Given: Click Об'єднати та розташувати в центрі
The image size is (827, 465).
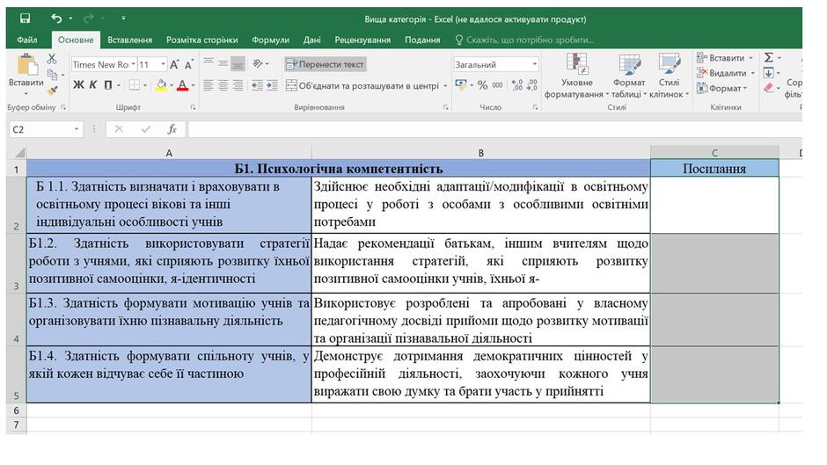Looking at the screenshot, I should [x=362, y=85].
